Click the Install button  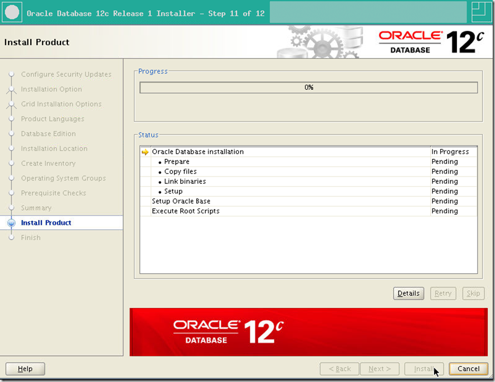click(424, 369)
